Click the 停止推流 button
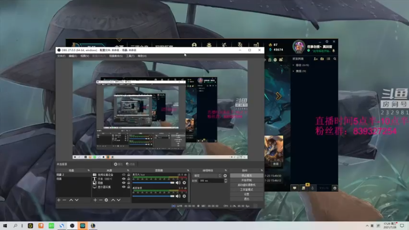 pyautogui.click(x=246, y=176)
